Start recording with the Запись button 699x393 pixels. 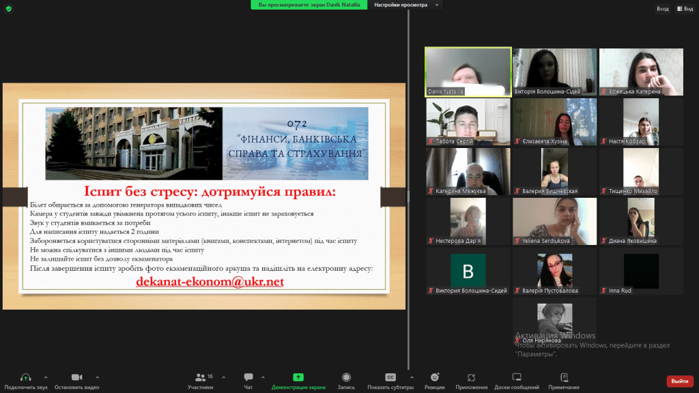point(346,380)
